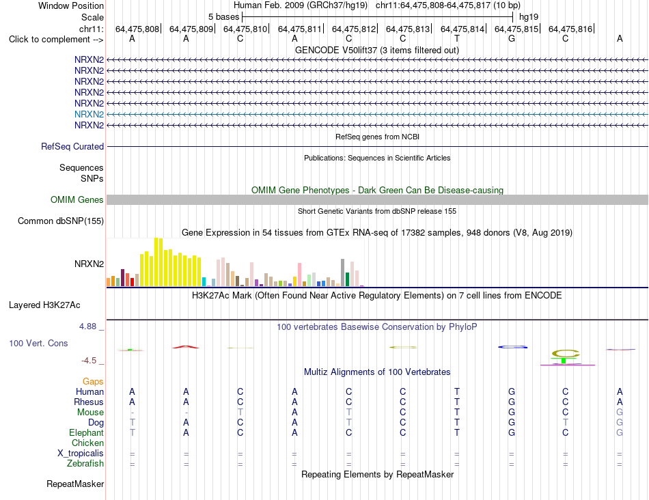Click the 'OMIM Genes' track label
Viewport: 649px width, 500px height.
pos(77,200)
